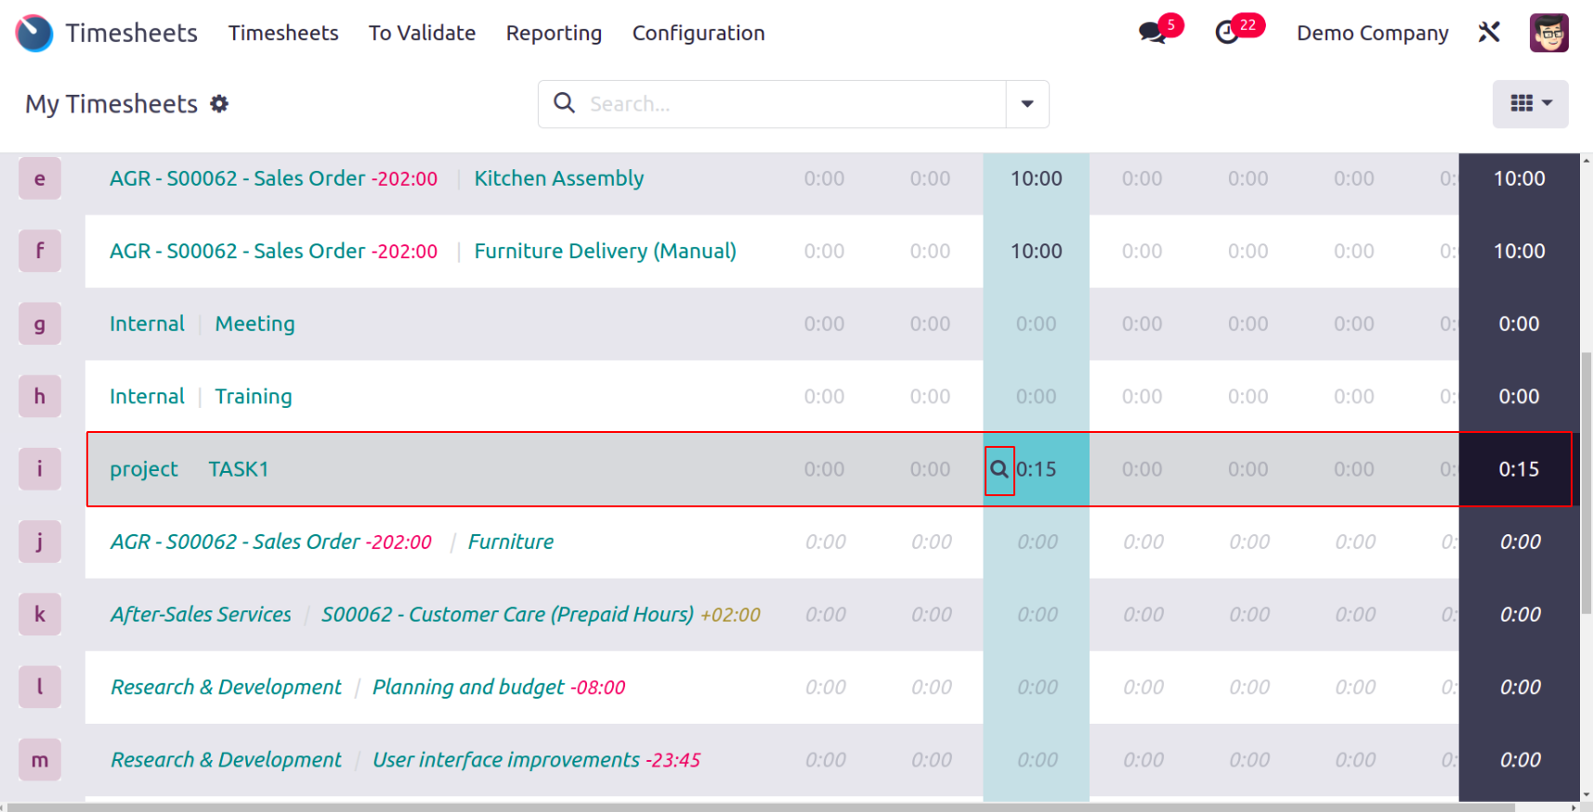Open Research & Development in Planning row
This screenshot has height=812, width=1593.
click(x=227, y=688)
